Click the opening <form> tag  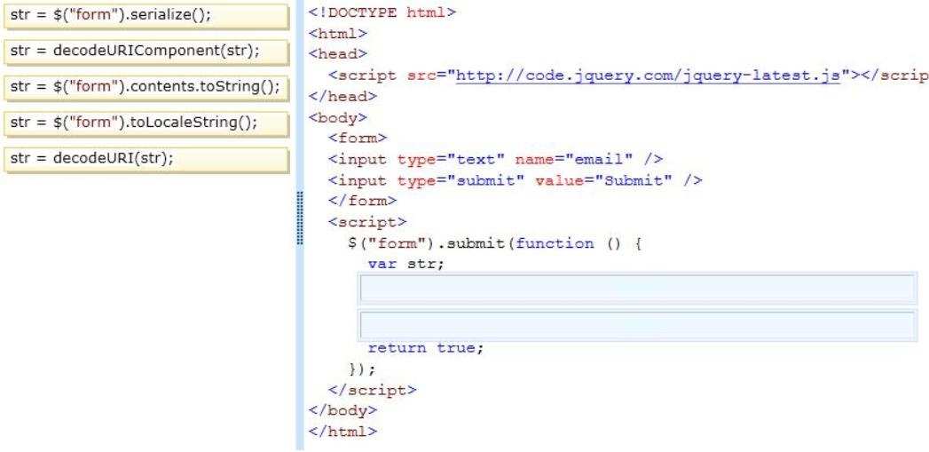coord(358,139)
